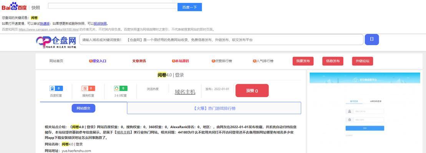Image resolution: width=426 pixels, height=153 pixels.
Task: Open 文章资讯 navigation item
Action: pyautogui.click(x=139, y=61)
